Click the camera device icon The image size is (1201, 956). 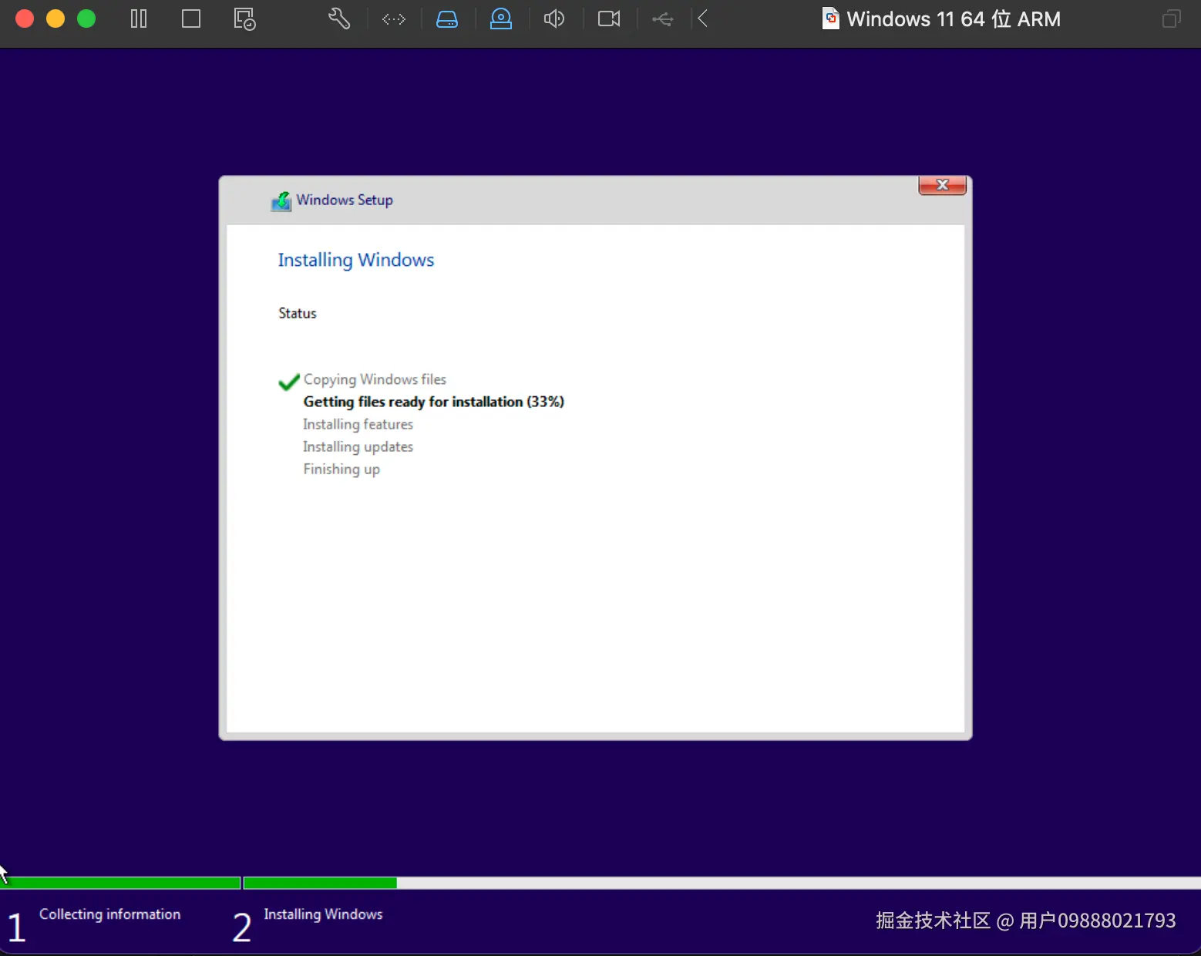[609, 19]
